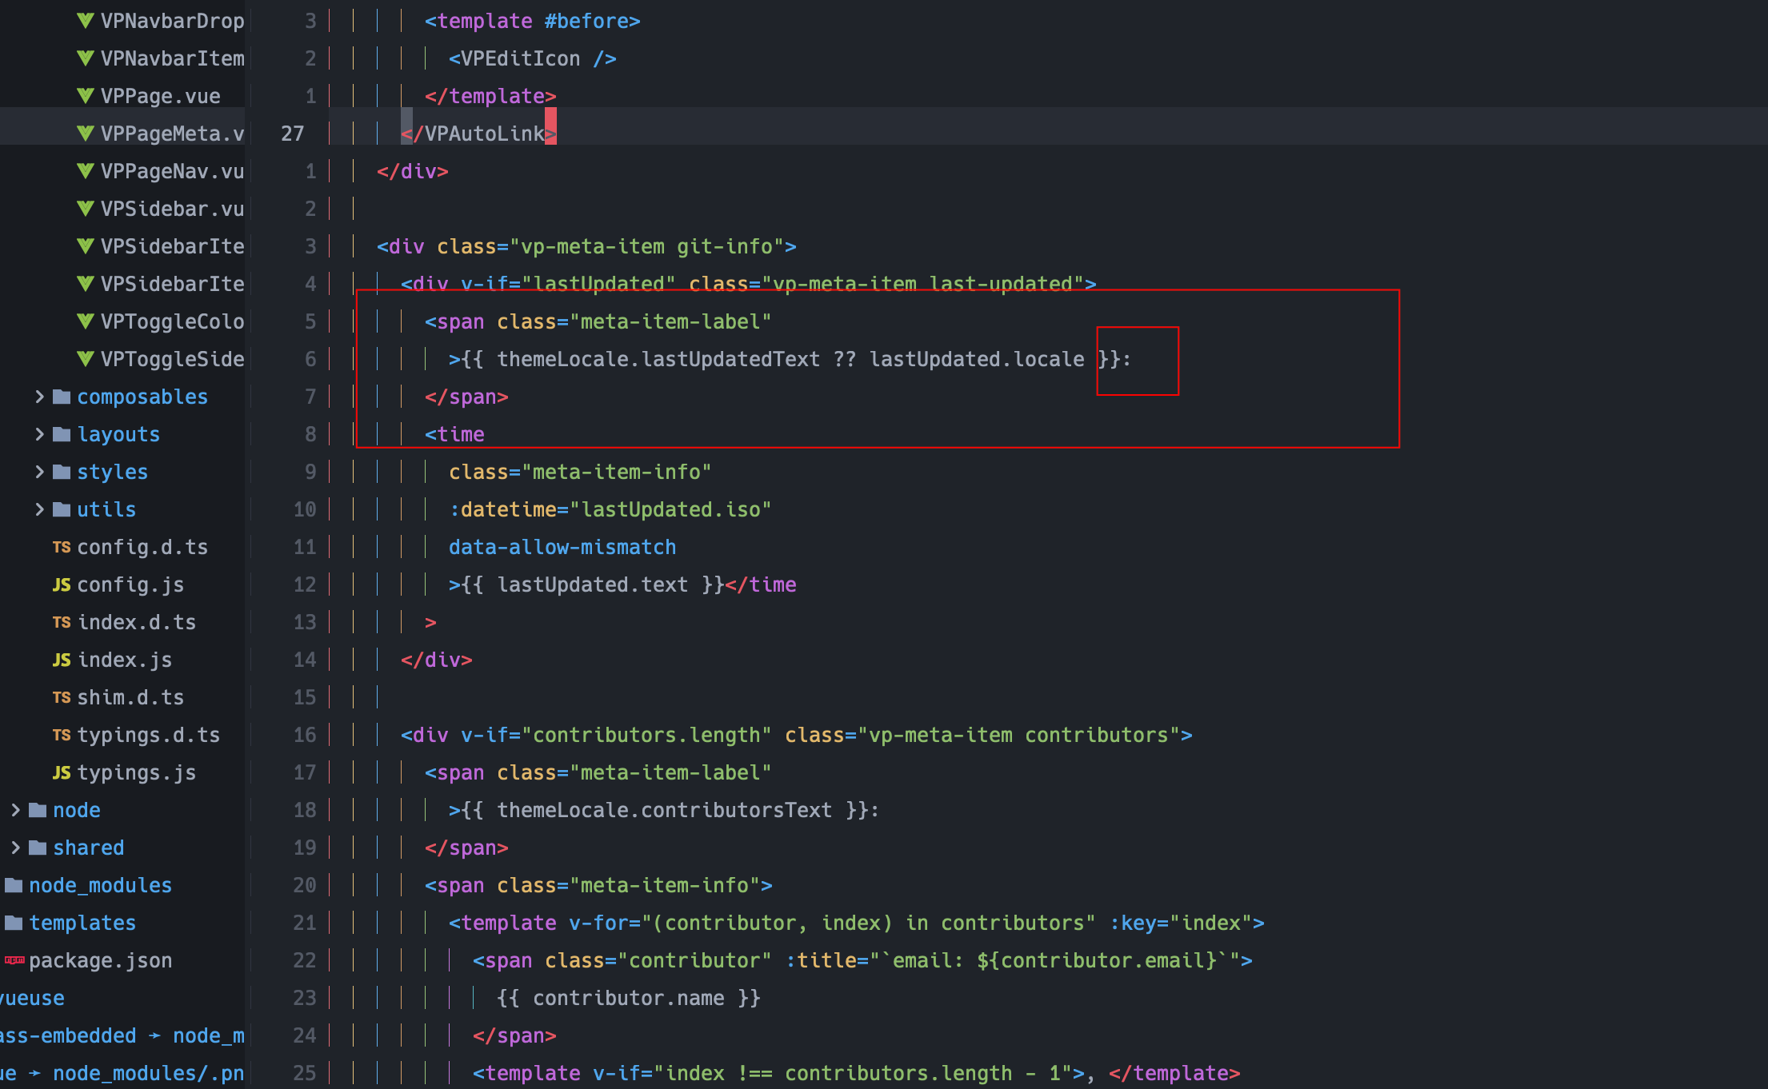1768x1089 pixels.
Task: Expand the styles folder chevron
Action: [39, 472]
